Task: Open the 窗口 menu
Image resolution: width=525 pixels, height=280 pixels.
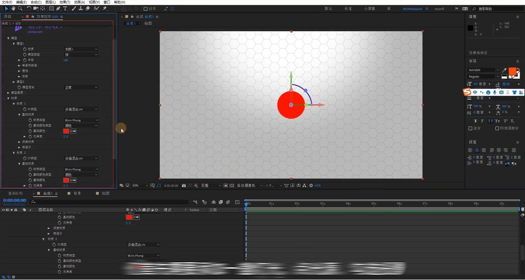Action: pyautogui.click(x=107, y=2)
